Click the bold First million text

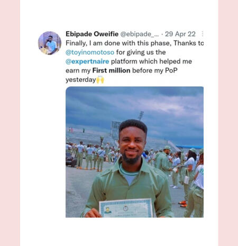point(111,70)
